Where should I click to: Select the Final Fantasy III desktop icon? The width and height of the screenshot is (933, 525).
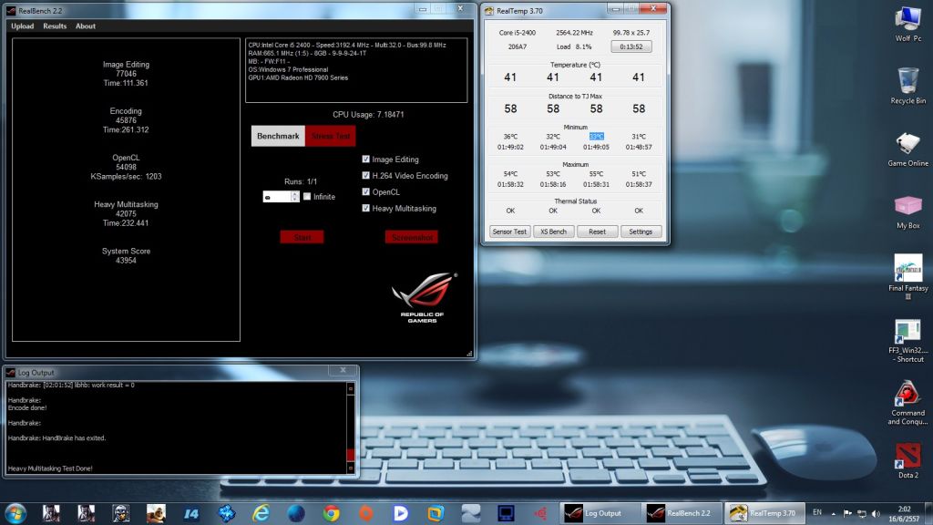point(908,275)
